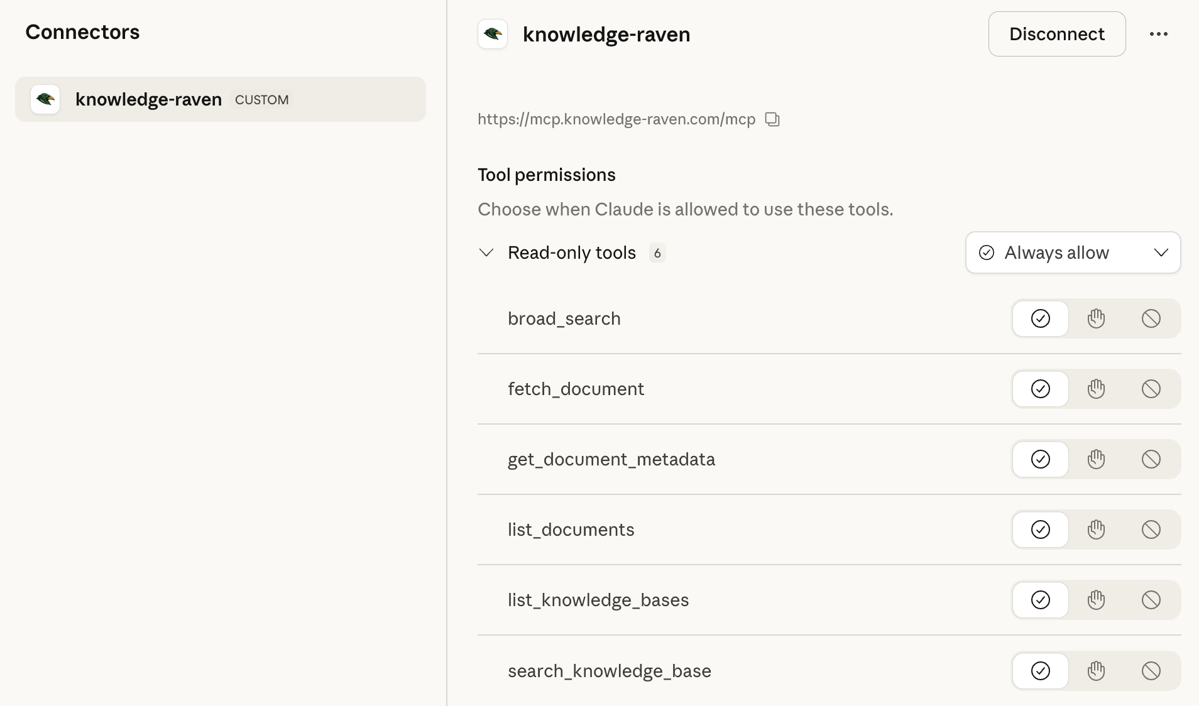Open the Always allow dropdown
This screenshot has height=706, width=1199.
(1073, 253)
